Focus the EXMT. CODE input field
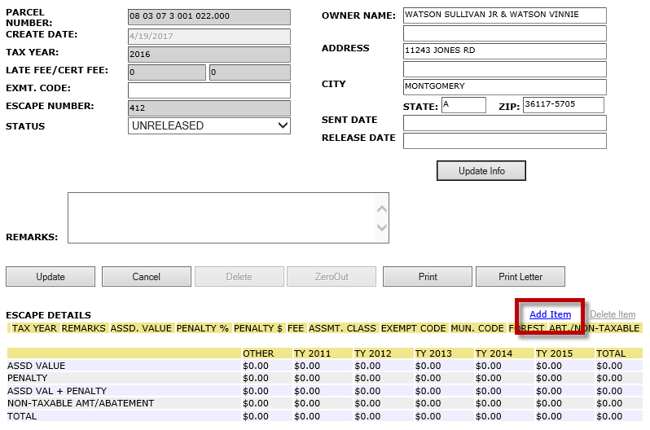 [209, 90]
